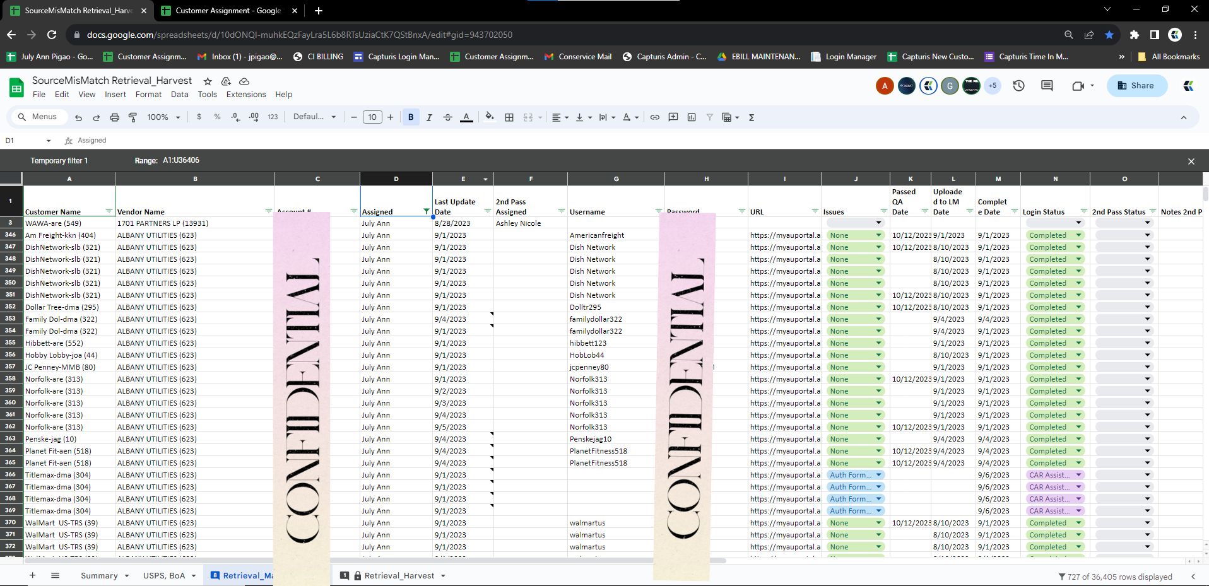
Task: Open the Format menu
Action: click(148, 95)
